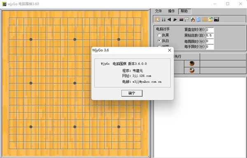Viewport: 247px width, 158px height.
Task: Step back one move with left arrow
Action: click(169, 19)
